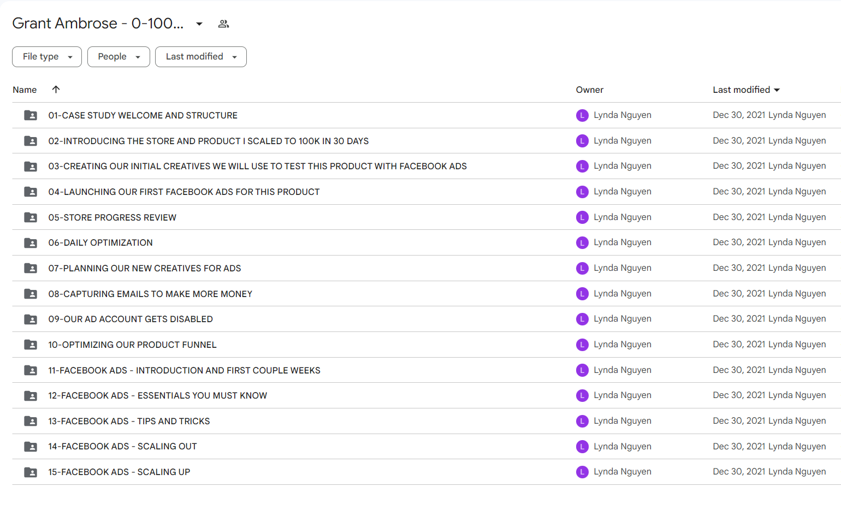Open the People filter dropdown
This screenshot has height=510, width=841.
[x=119, y=57]
